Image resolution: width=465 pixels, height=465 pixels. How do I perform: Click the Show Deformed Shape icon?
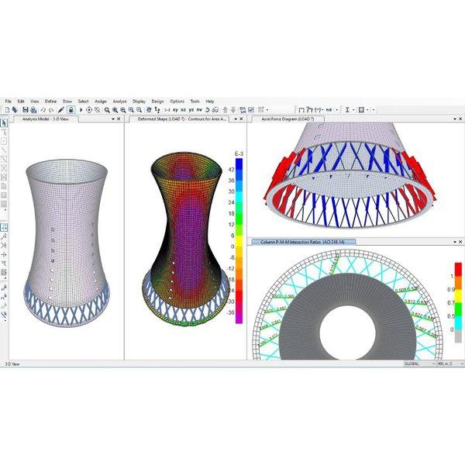[309, 110]
